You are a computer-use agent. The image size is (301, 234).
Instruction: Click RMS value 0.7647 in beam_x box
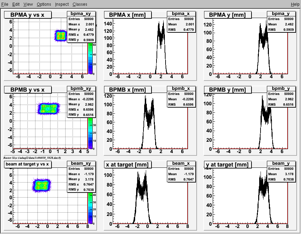point(189,179)
